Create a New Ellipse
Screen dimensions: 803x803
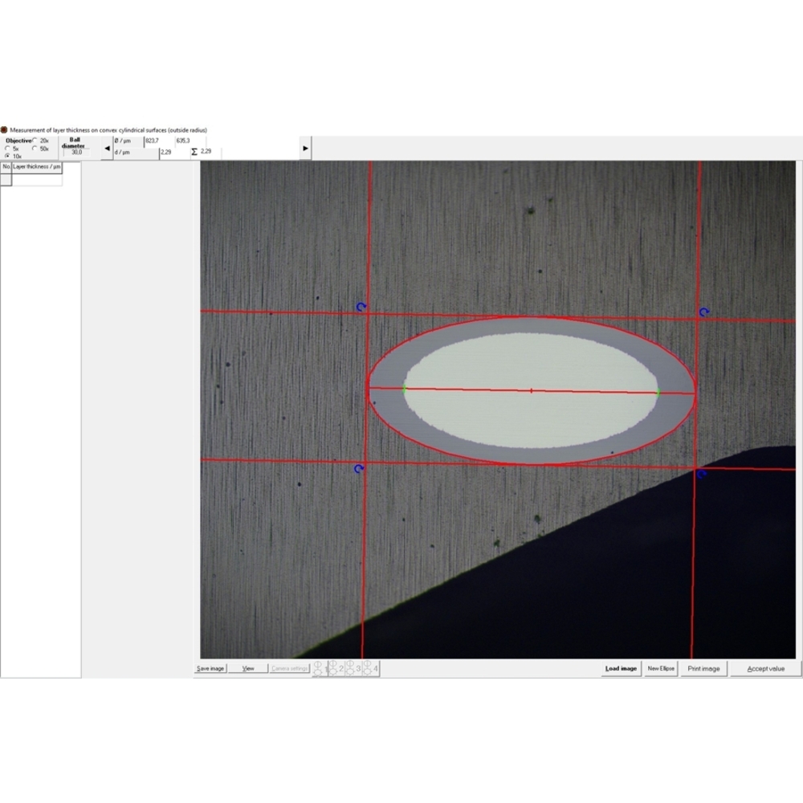661,668
